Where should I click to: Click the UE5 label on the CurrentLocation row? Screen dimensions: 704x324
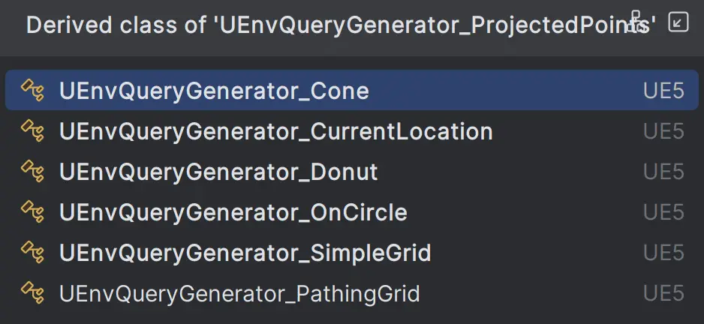coord(663,132)
